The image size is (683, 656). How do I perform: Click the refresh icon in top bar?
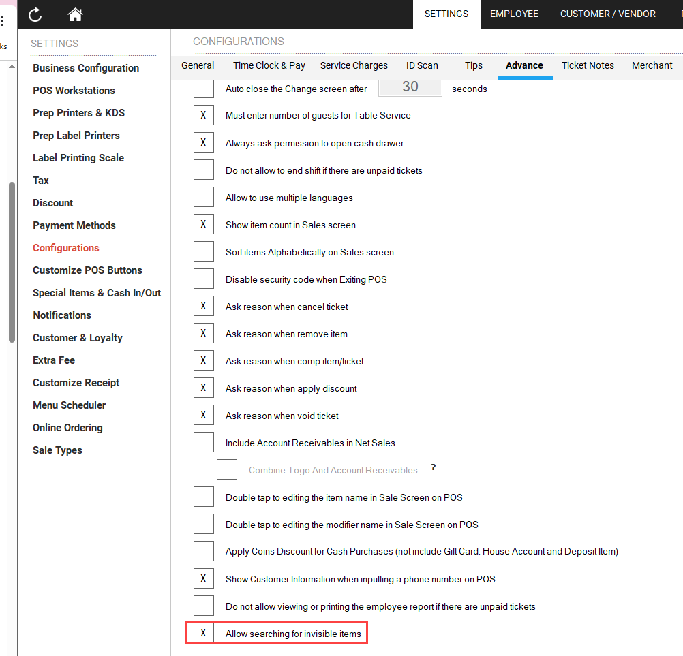click(35, 14)
